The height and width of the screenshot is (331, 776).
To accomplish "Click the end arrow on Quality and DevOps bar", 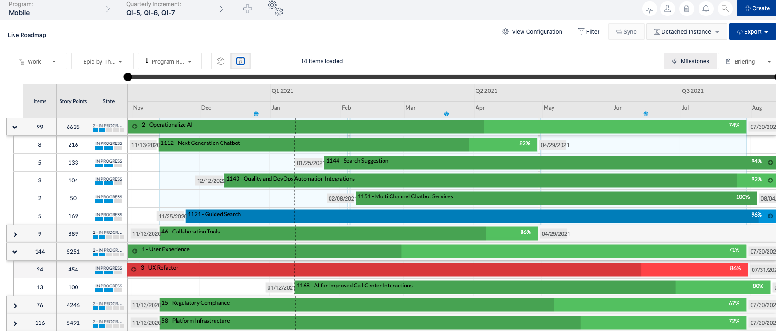I will pos(770,180).
